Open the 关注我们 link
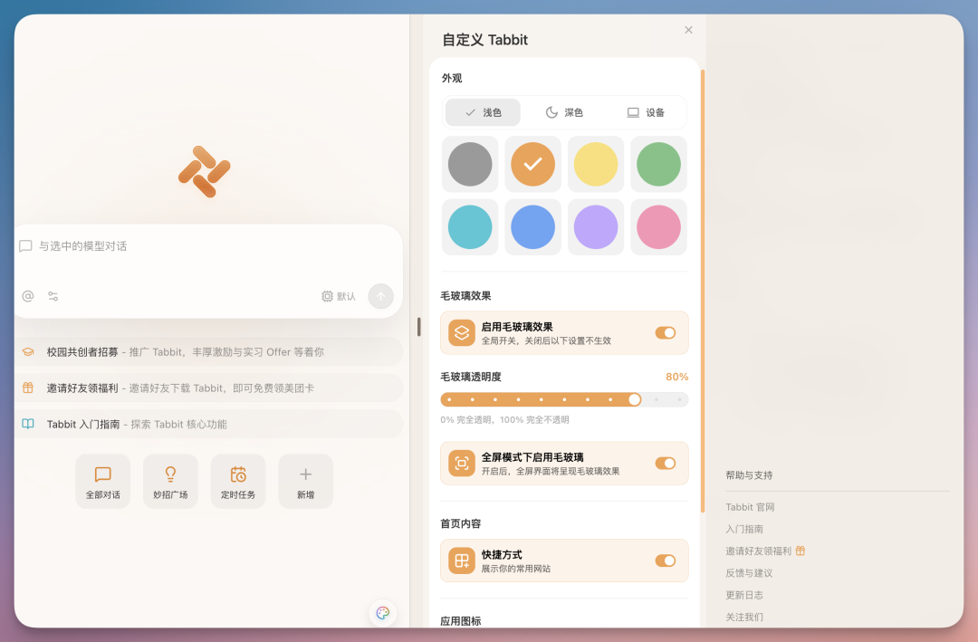 [744, 617]
